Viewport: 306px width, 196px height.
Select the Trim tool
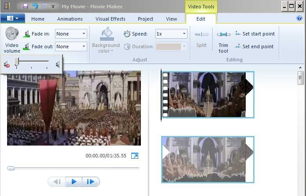click(224, 42)
